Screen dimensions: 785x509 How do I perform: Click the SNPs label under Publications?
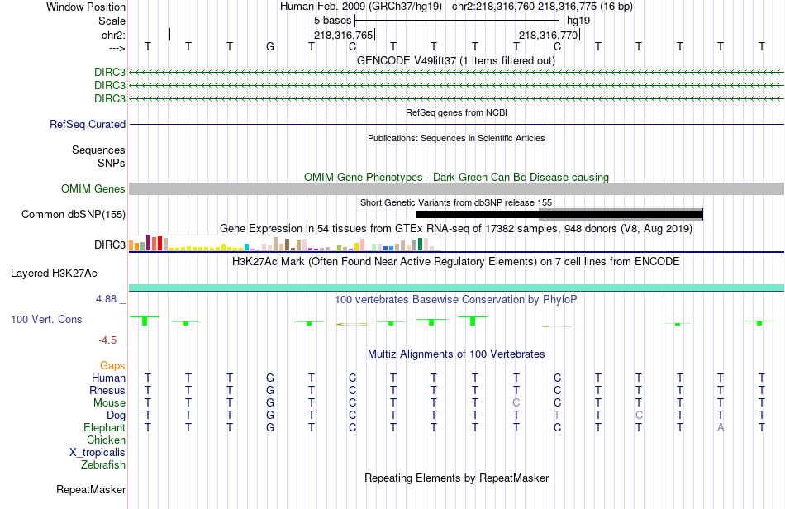(x=112, y=163)
